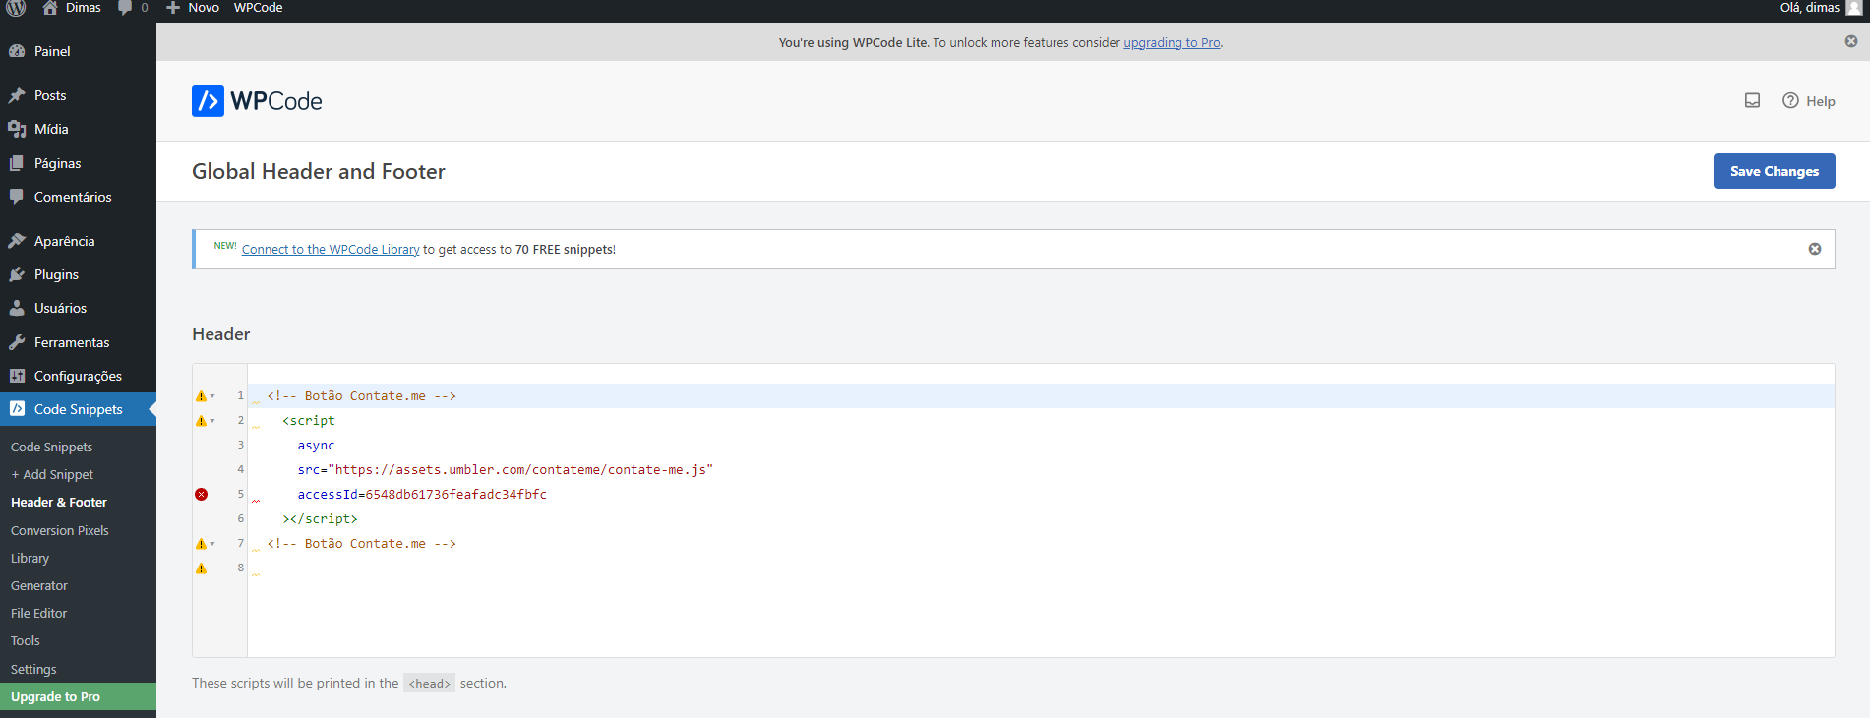Click the warning icon on line 1
The height and width of the screenshot is (718, 1870).
tap(201, 396)
